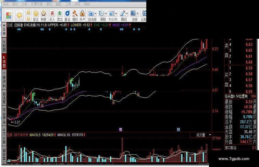Open the 个股资料 side tab

4,80
